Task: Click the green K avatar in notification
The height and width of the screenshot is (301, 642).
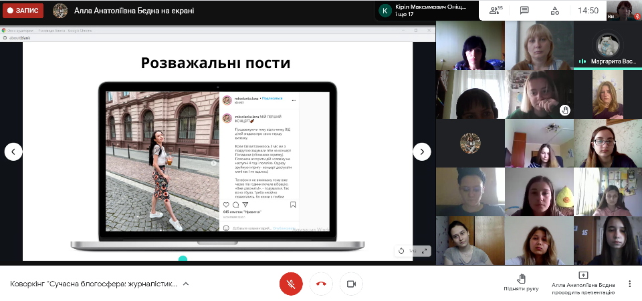Action: (x=385, y=11)
